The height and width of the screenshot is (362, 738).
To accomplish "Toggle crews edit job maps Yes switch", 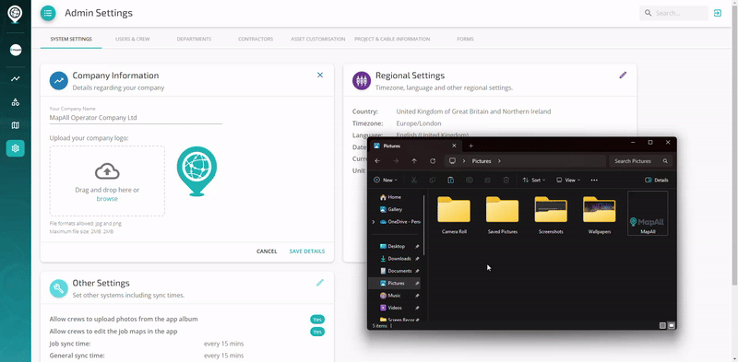I will pyautogui.click(x=317, y=332).
